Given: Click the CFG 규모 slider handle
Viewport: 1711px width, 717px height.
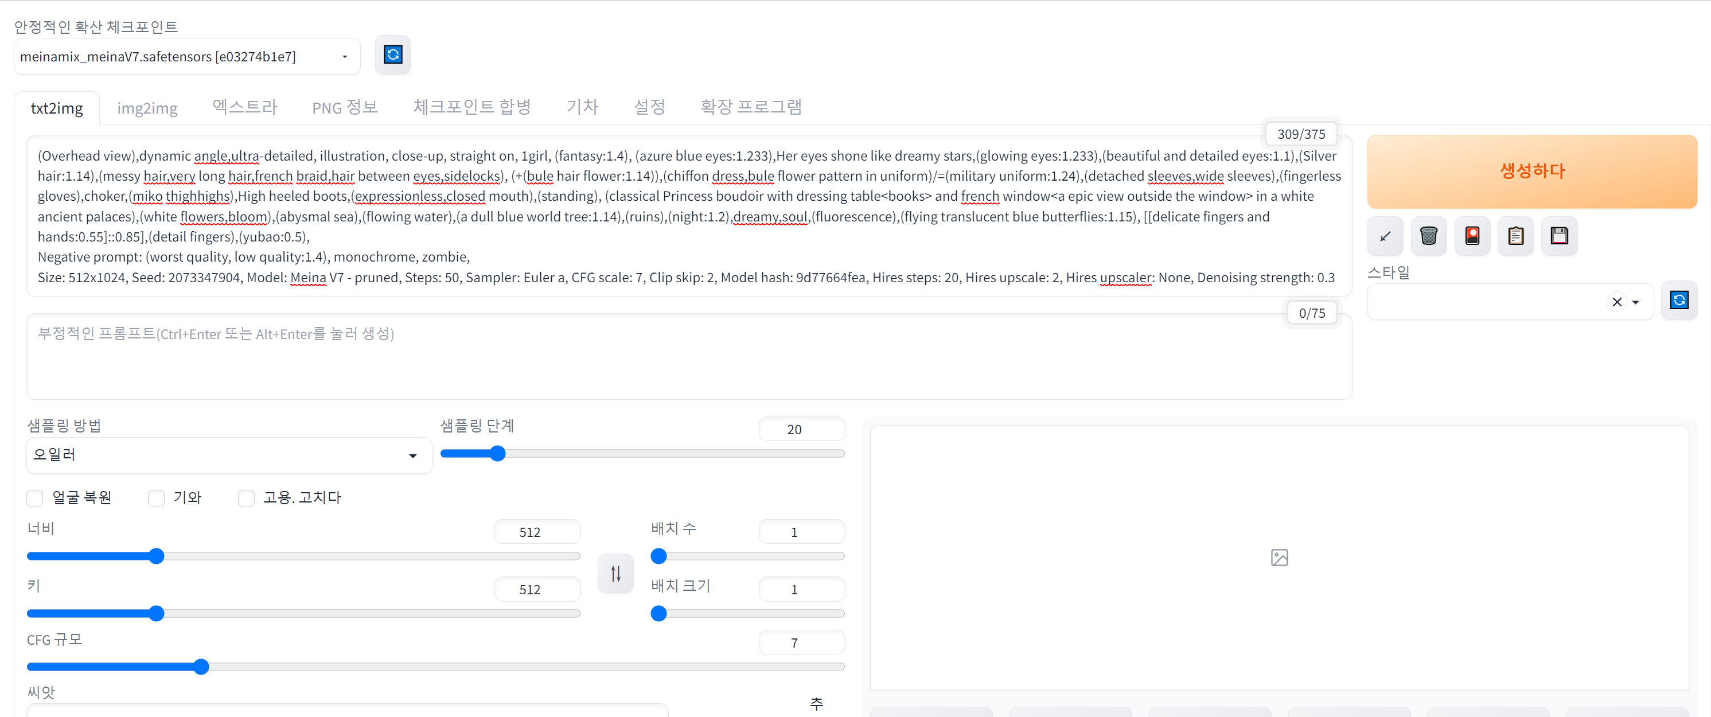Looking at the screenshot, I should point(201,667).
